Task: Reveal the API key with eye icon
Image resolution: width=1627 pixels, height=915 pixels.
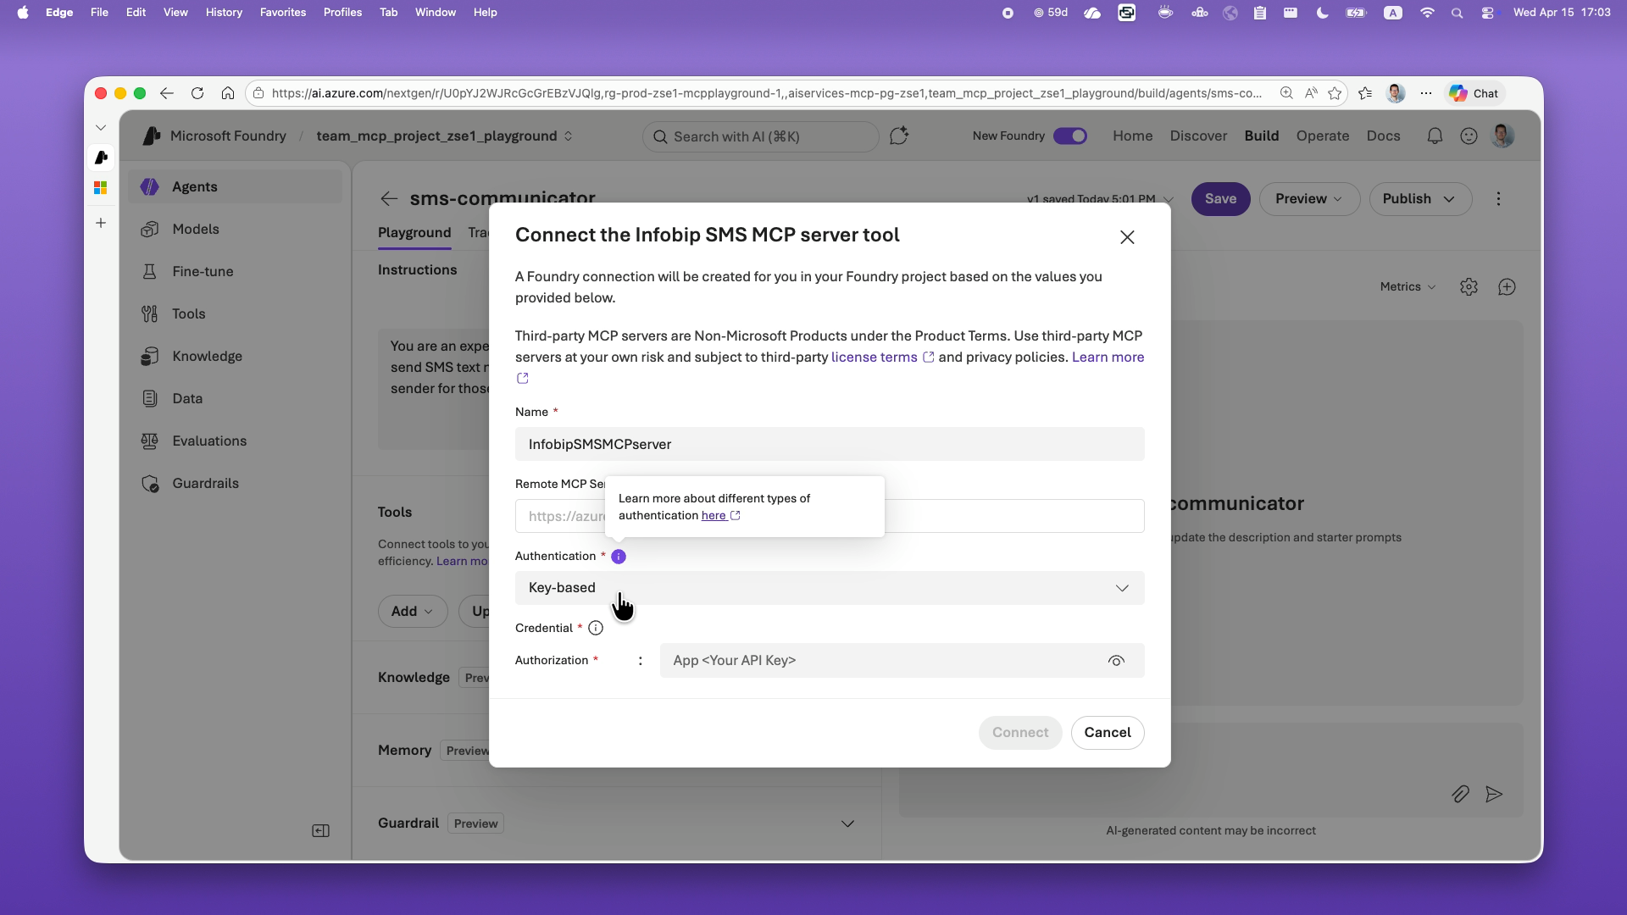Action: [x=1116, y=660]
